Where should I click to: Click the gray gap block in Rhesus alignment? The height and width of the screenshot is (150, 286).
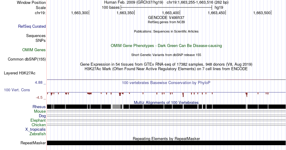[x=117, y=107]
